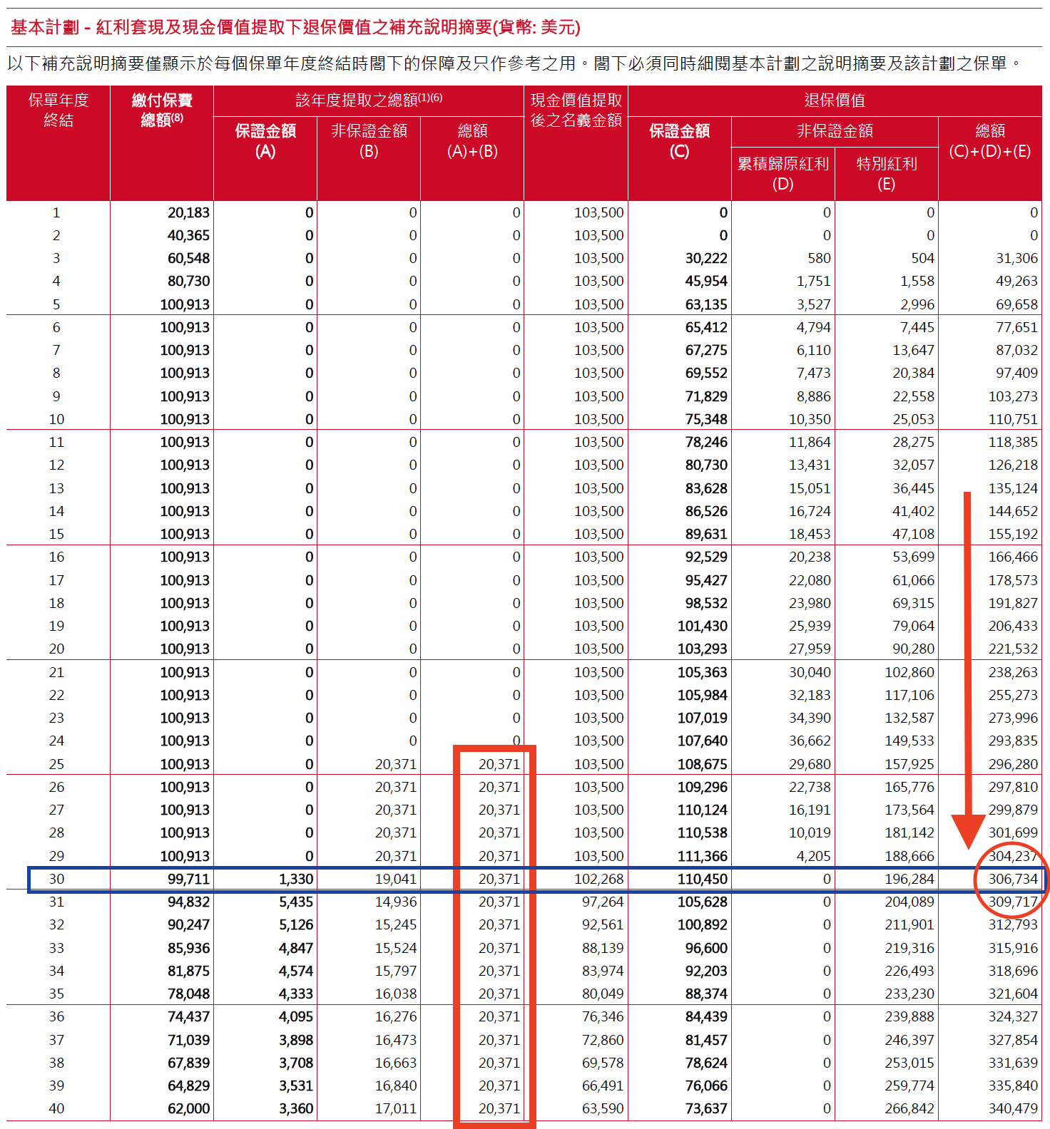Click the 累積歸原紅利 (D) header
This screenshot has height=1129, width=1050.
click(x=783, y=174)
